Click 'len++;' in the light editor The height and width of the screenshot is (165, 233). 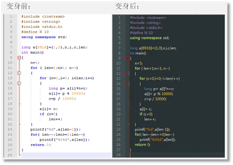56,119
